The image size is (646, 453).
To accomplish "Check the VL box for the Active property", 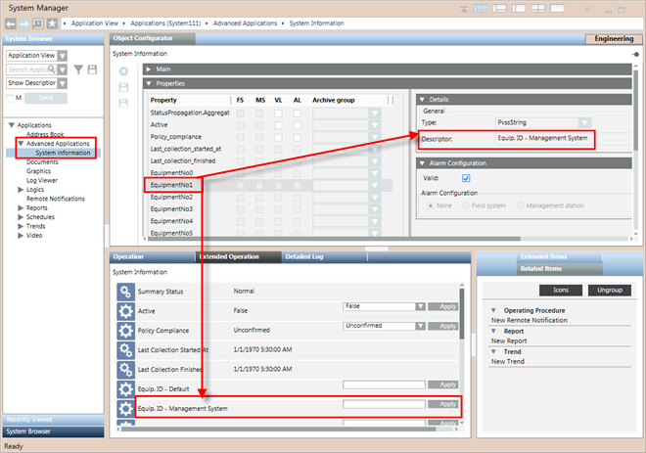I will (278, 125).
